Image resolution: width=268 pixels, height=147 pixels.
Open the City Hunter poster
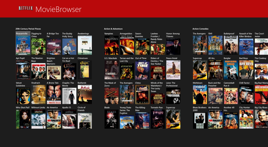click(246, 119)
